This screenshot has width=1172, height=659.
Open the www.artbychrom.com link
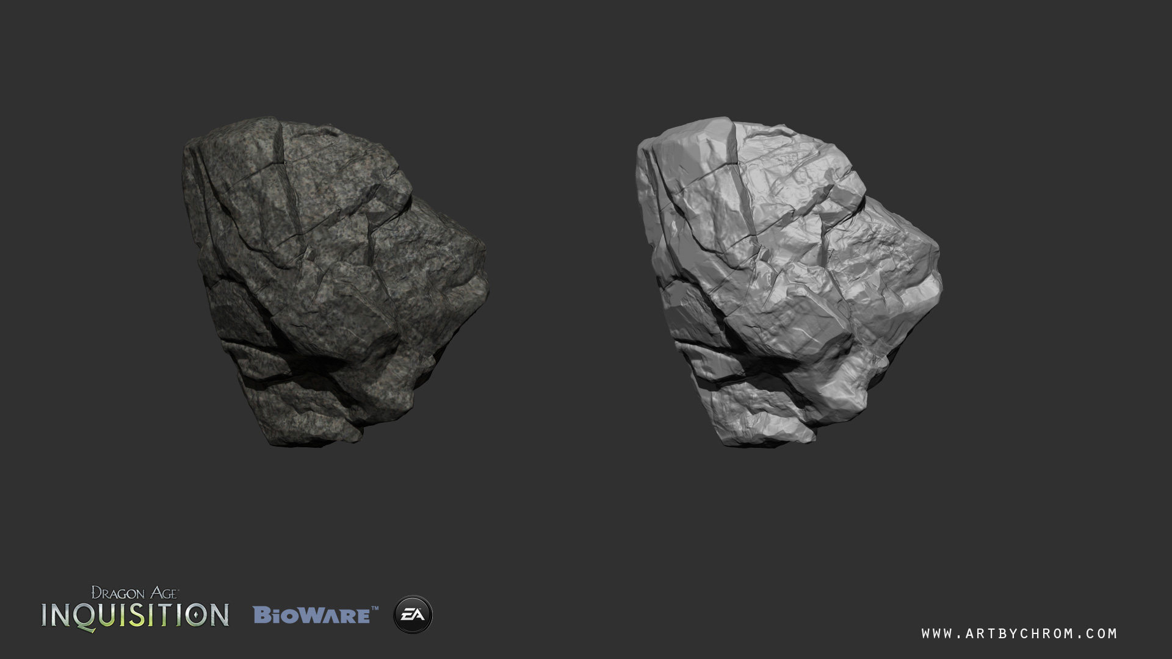click(1019, 633)
